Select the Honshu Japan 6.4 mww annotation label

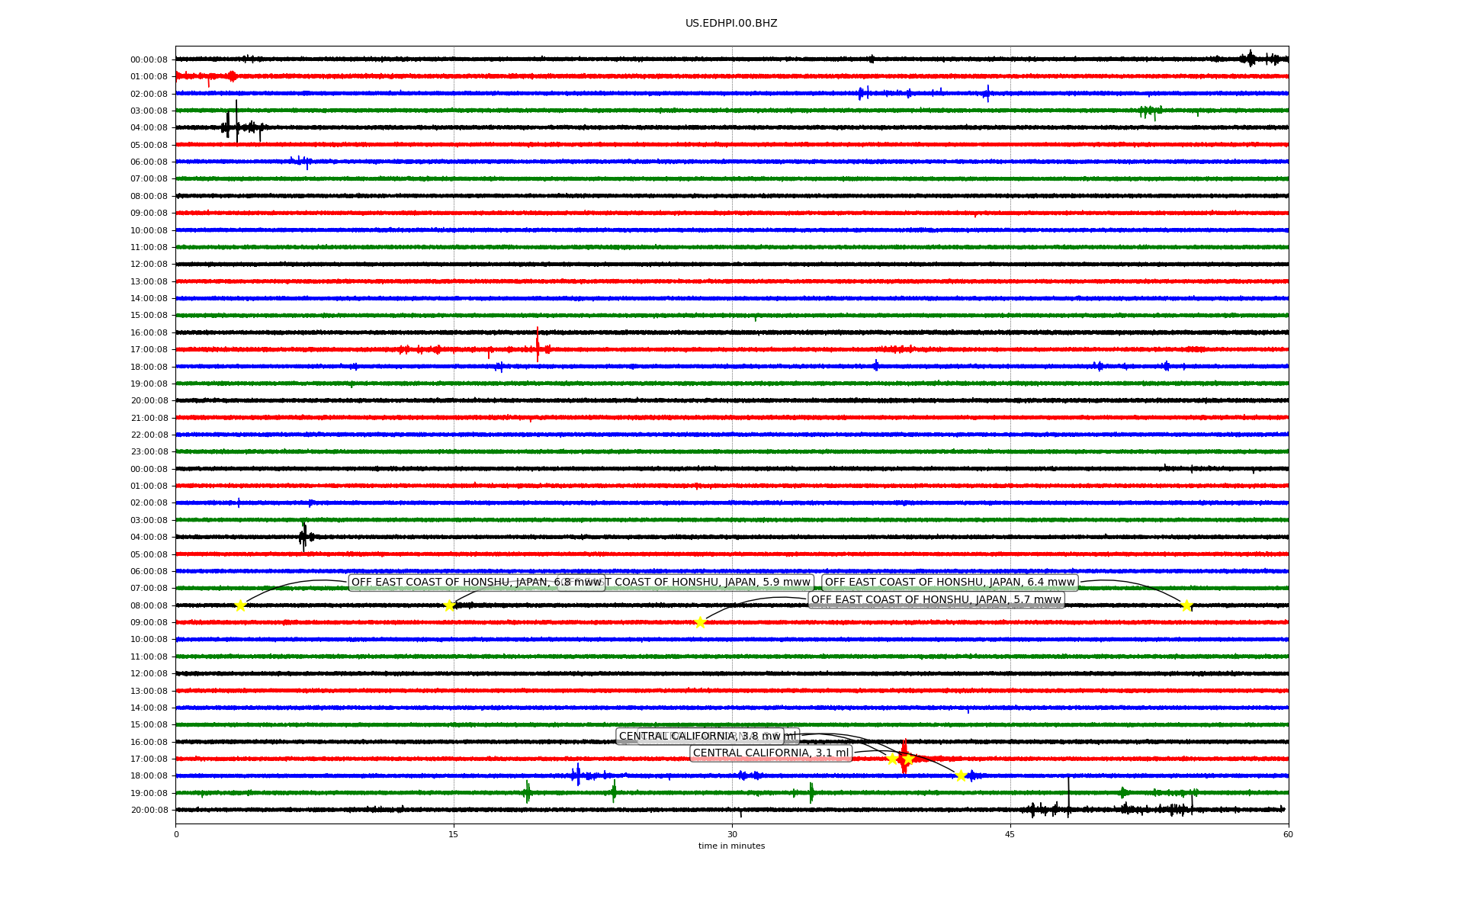[x=949, y=583]
